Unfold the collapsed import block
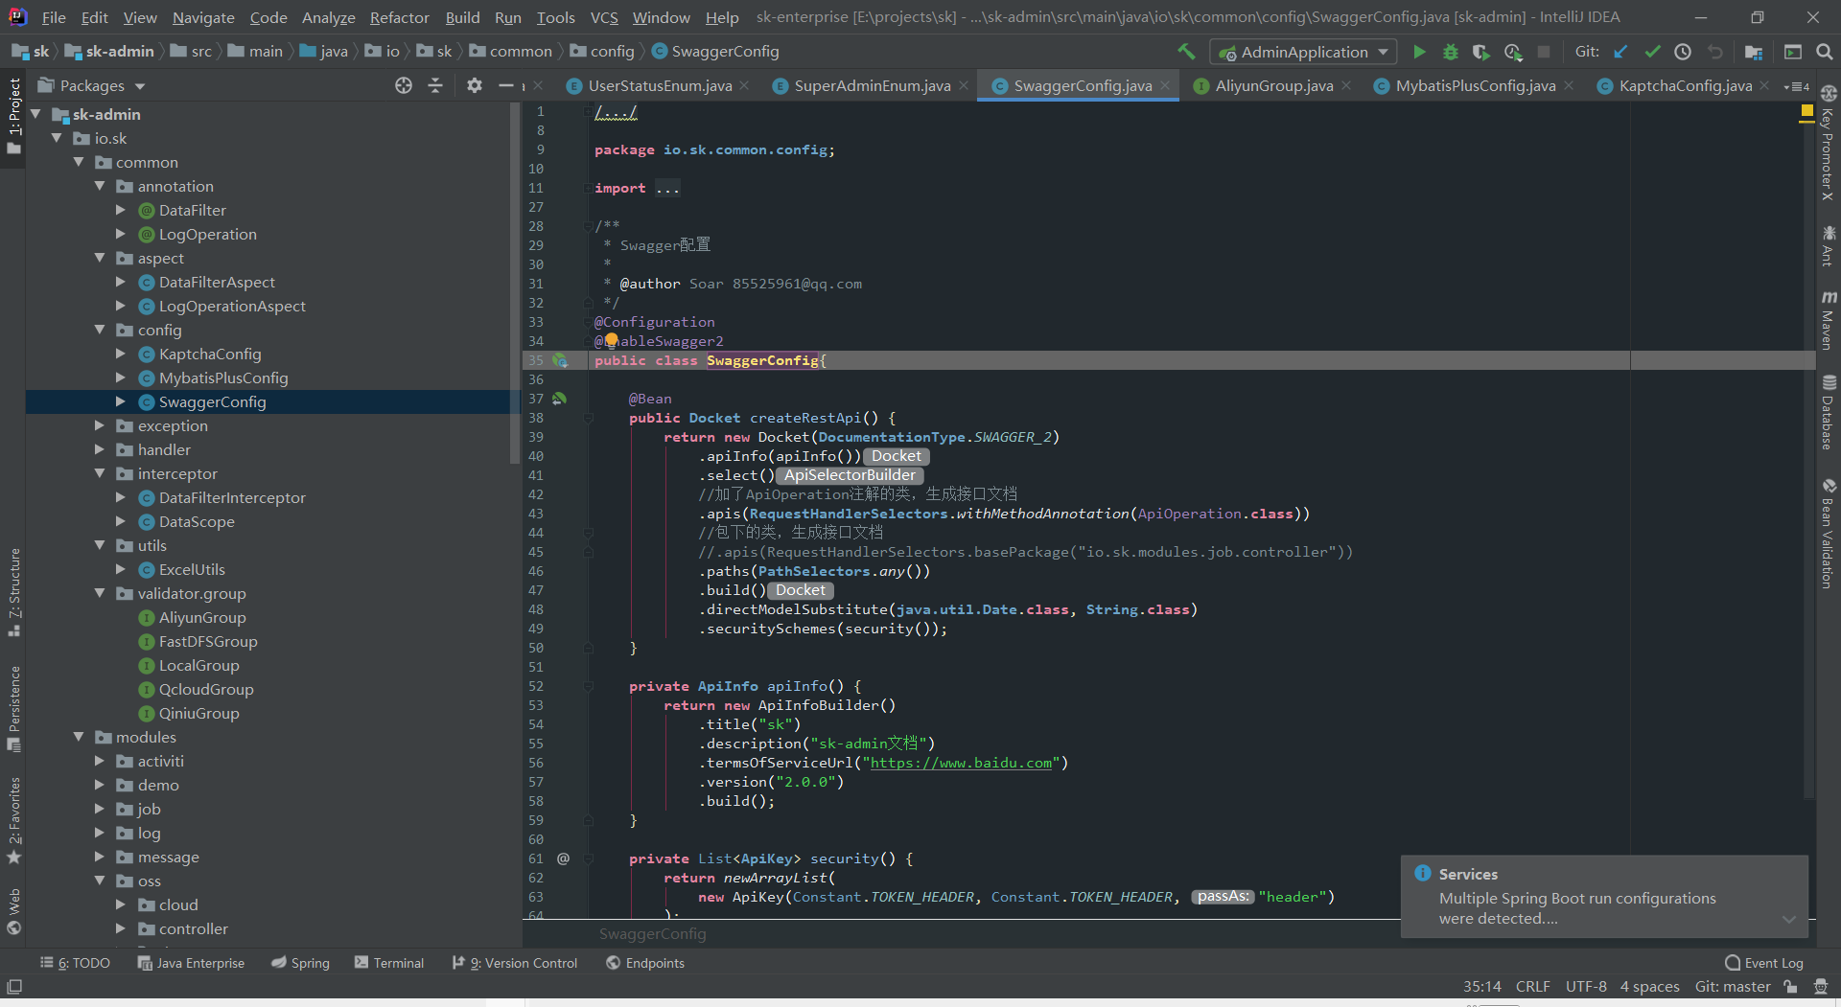Viewport: 1841px width, 1007px height. [667, 189]
